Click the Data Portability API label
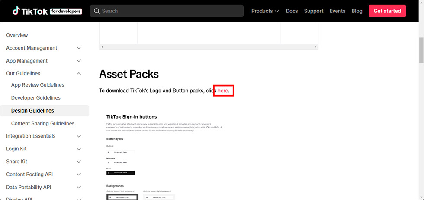This screenshot has height=200, width=424. point(29,187)
